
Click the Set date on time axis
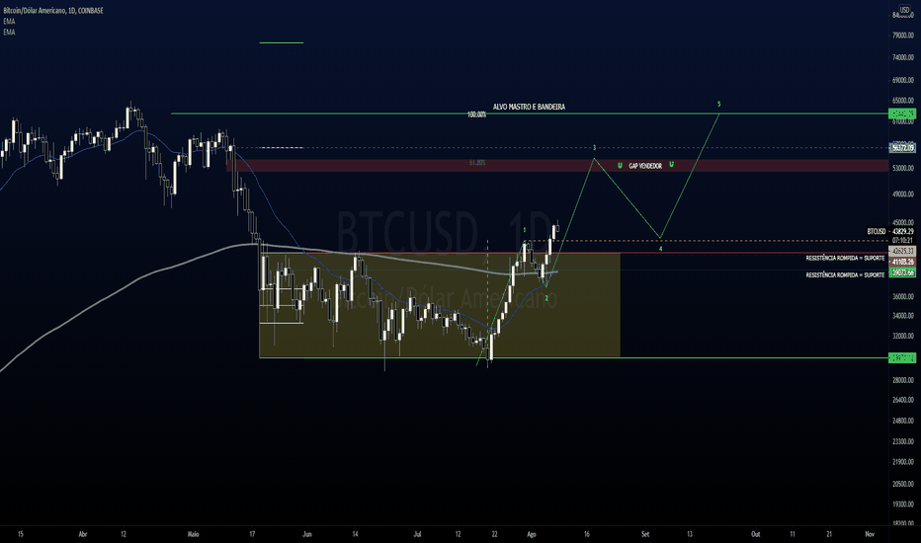(x=645, y=534)
